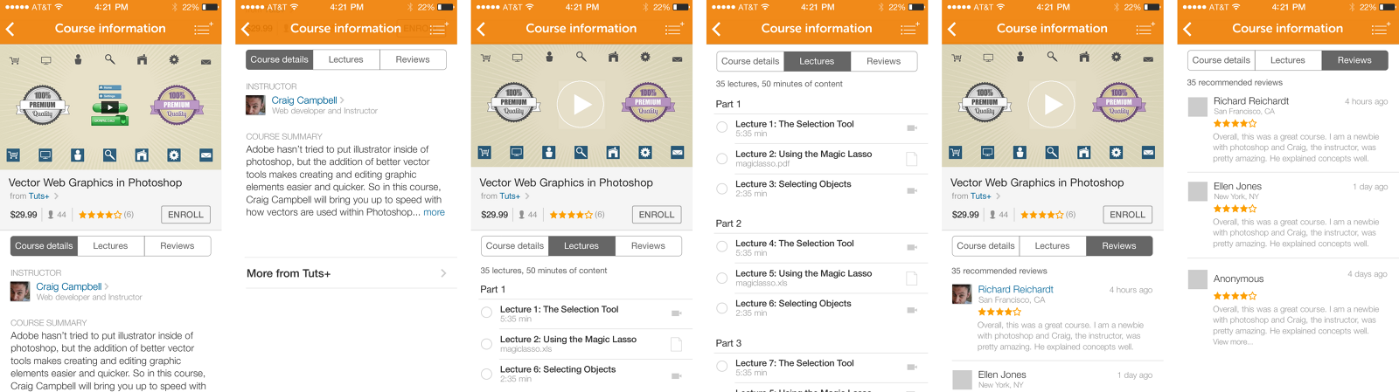
Task: Tap the avatar of Ellen Jones from New York
Action: point(1198,192)
